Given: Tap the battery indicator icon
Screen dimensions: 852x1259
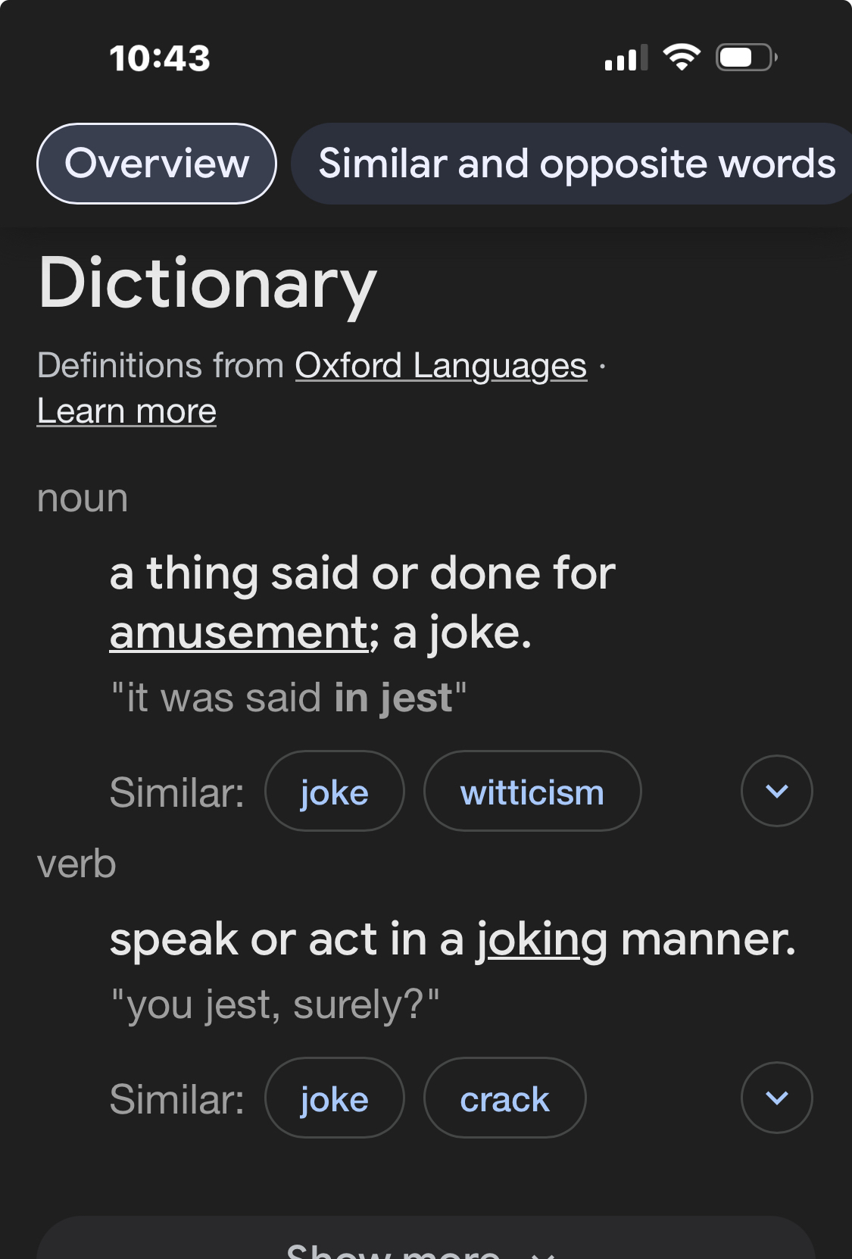Looking at the screenshot, I should click(746, 58).
